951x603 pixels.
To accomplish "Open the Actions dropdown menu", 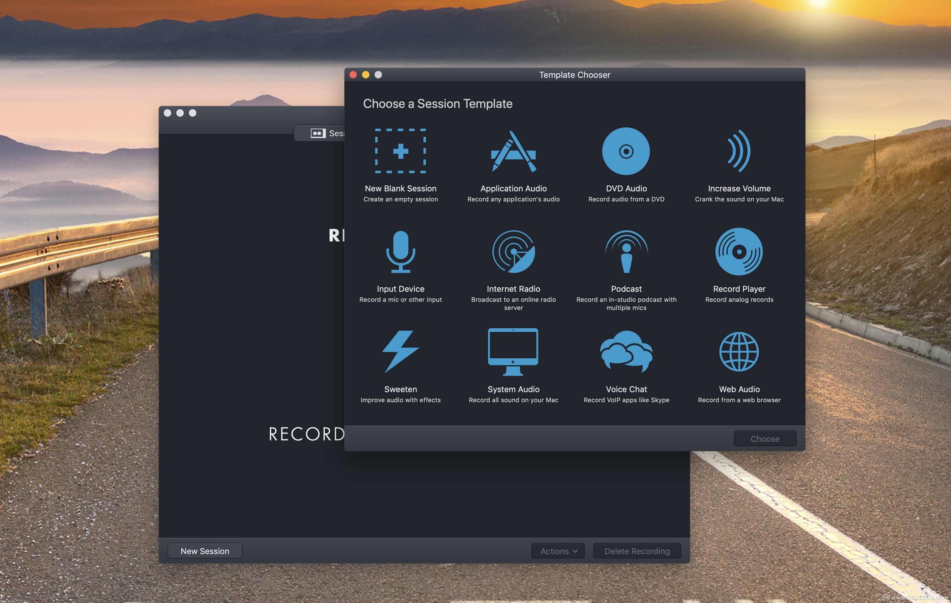I will pyautogui.click(x=557, y=550).
